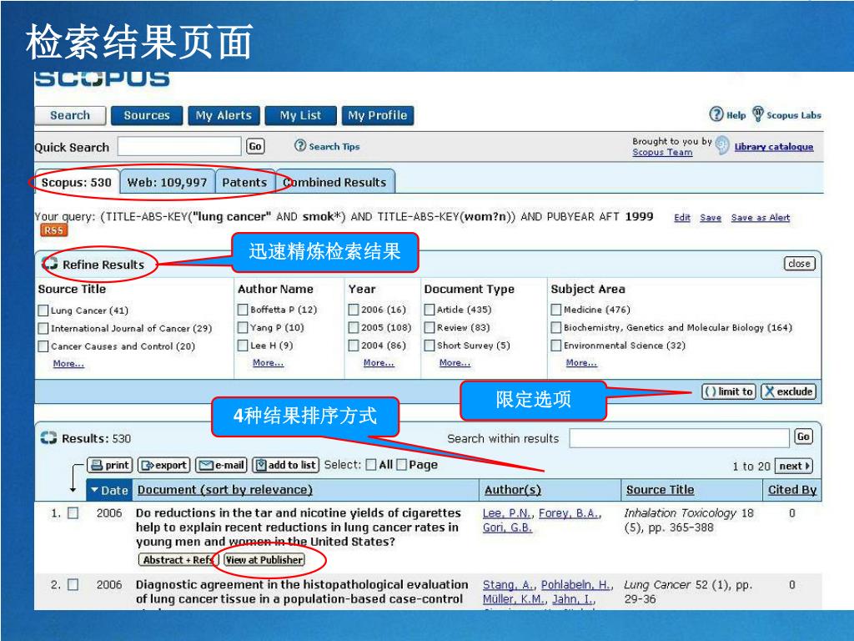Click the orange RSS feed icon
This screenshot has height=641, width=854.
53,230
